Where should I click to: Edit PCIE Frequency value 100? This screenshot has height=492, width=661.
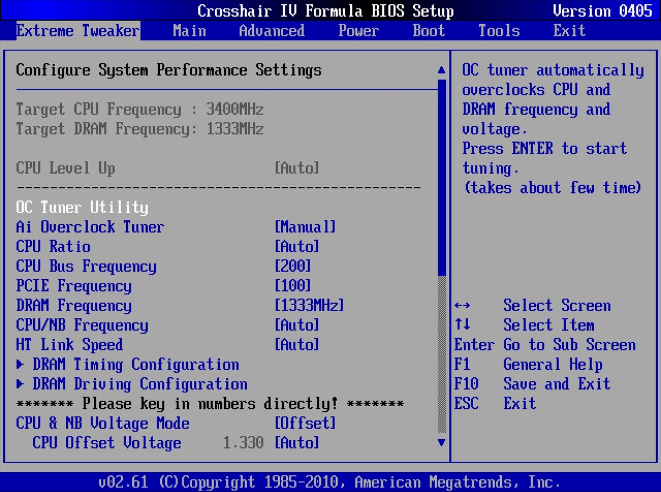tap(292, 286)
